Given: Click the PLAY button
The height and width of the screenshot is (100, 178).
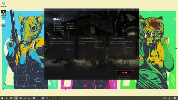Looking at the screenshot, I should pyautogui.click(x=125, y=72).
